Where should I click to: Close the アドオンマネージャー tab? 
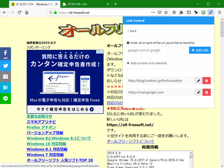click(108, 4)
